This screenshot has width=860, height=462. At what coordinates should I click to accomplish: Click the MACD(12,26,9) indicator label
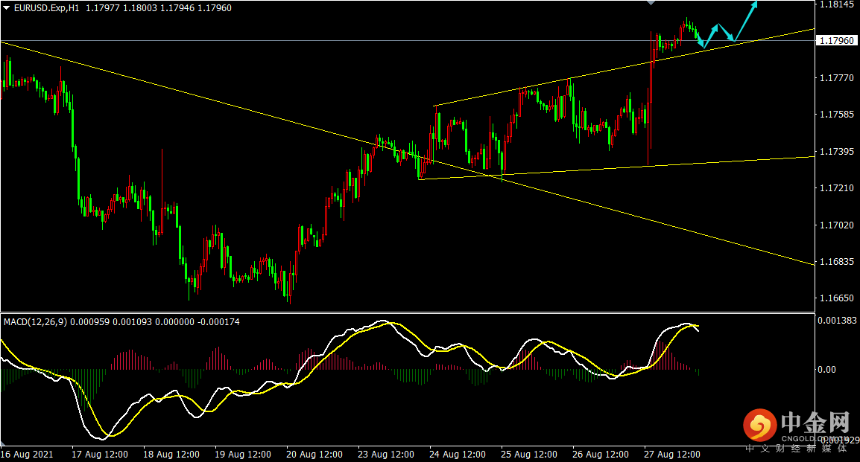pos(35,322)
